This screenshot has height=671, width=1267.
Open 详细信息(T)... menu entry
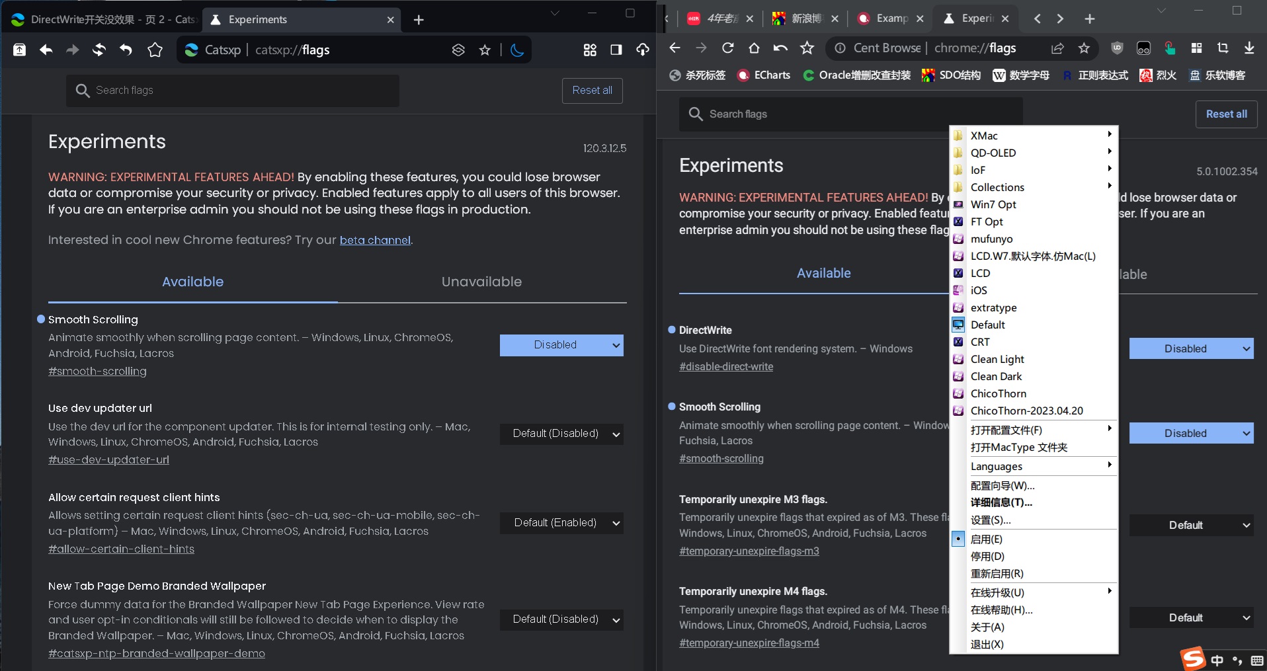pos(1034,502)
